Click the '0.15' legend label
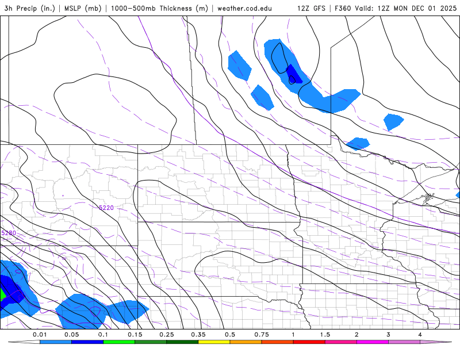Screen dimensions: 460x345 (135, 335)
